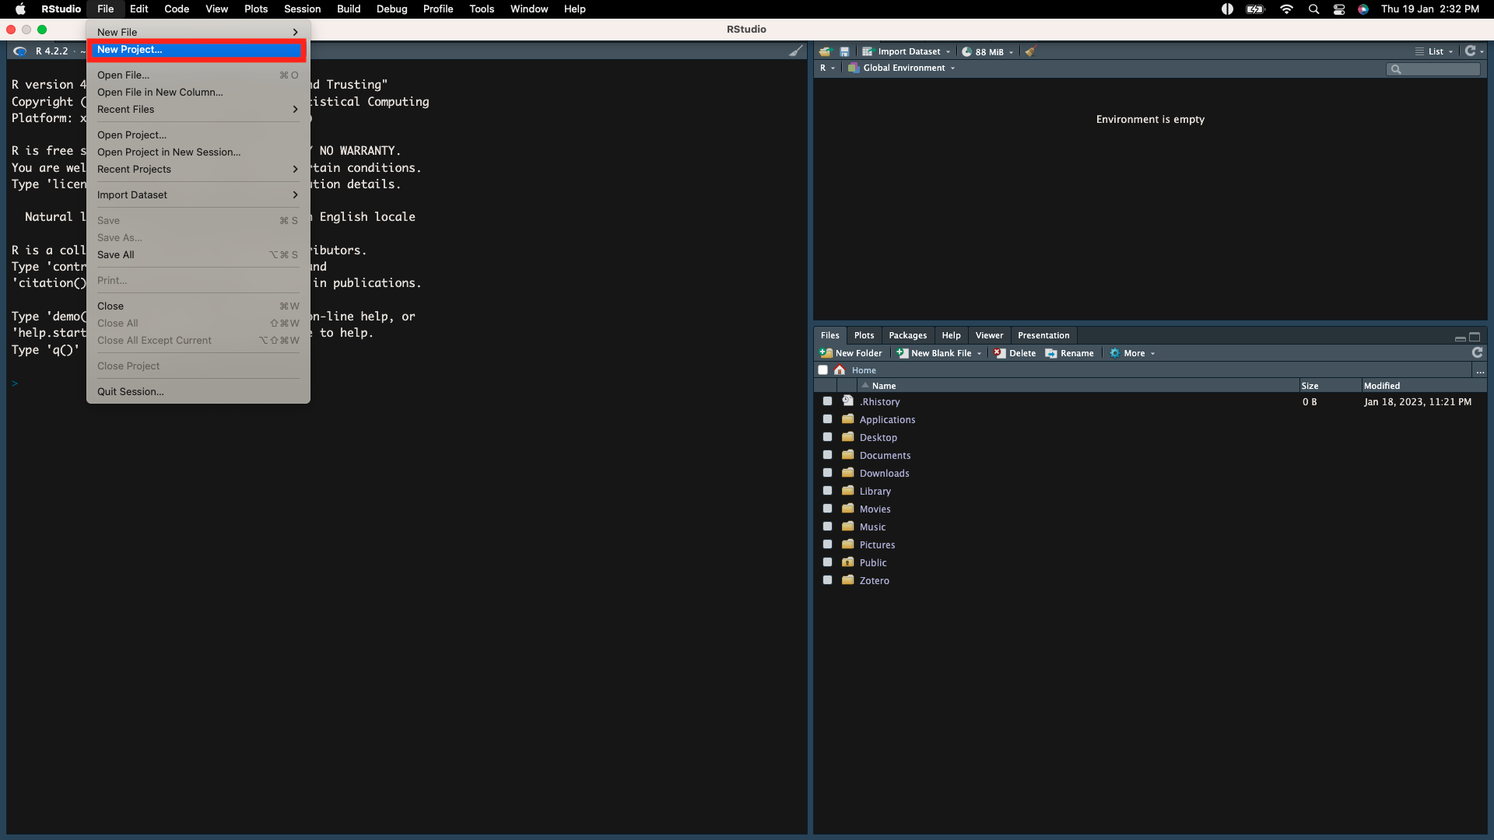
Task: Click the save workspace disk icon
Action: (844, 51)
